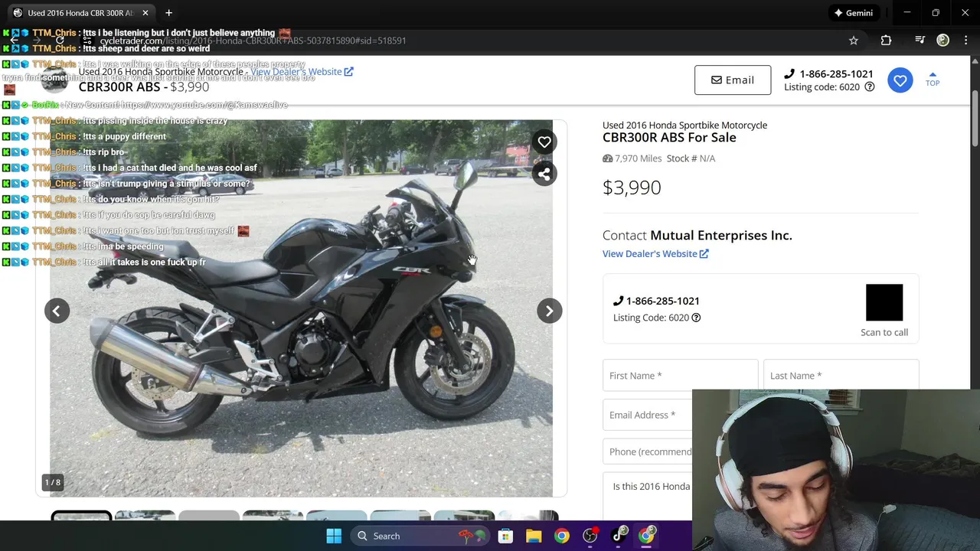Click the $3,990 price text
The width and height of the screenshot is (980, 551).
click(632, 187)
